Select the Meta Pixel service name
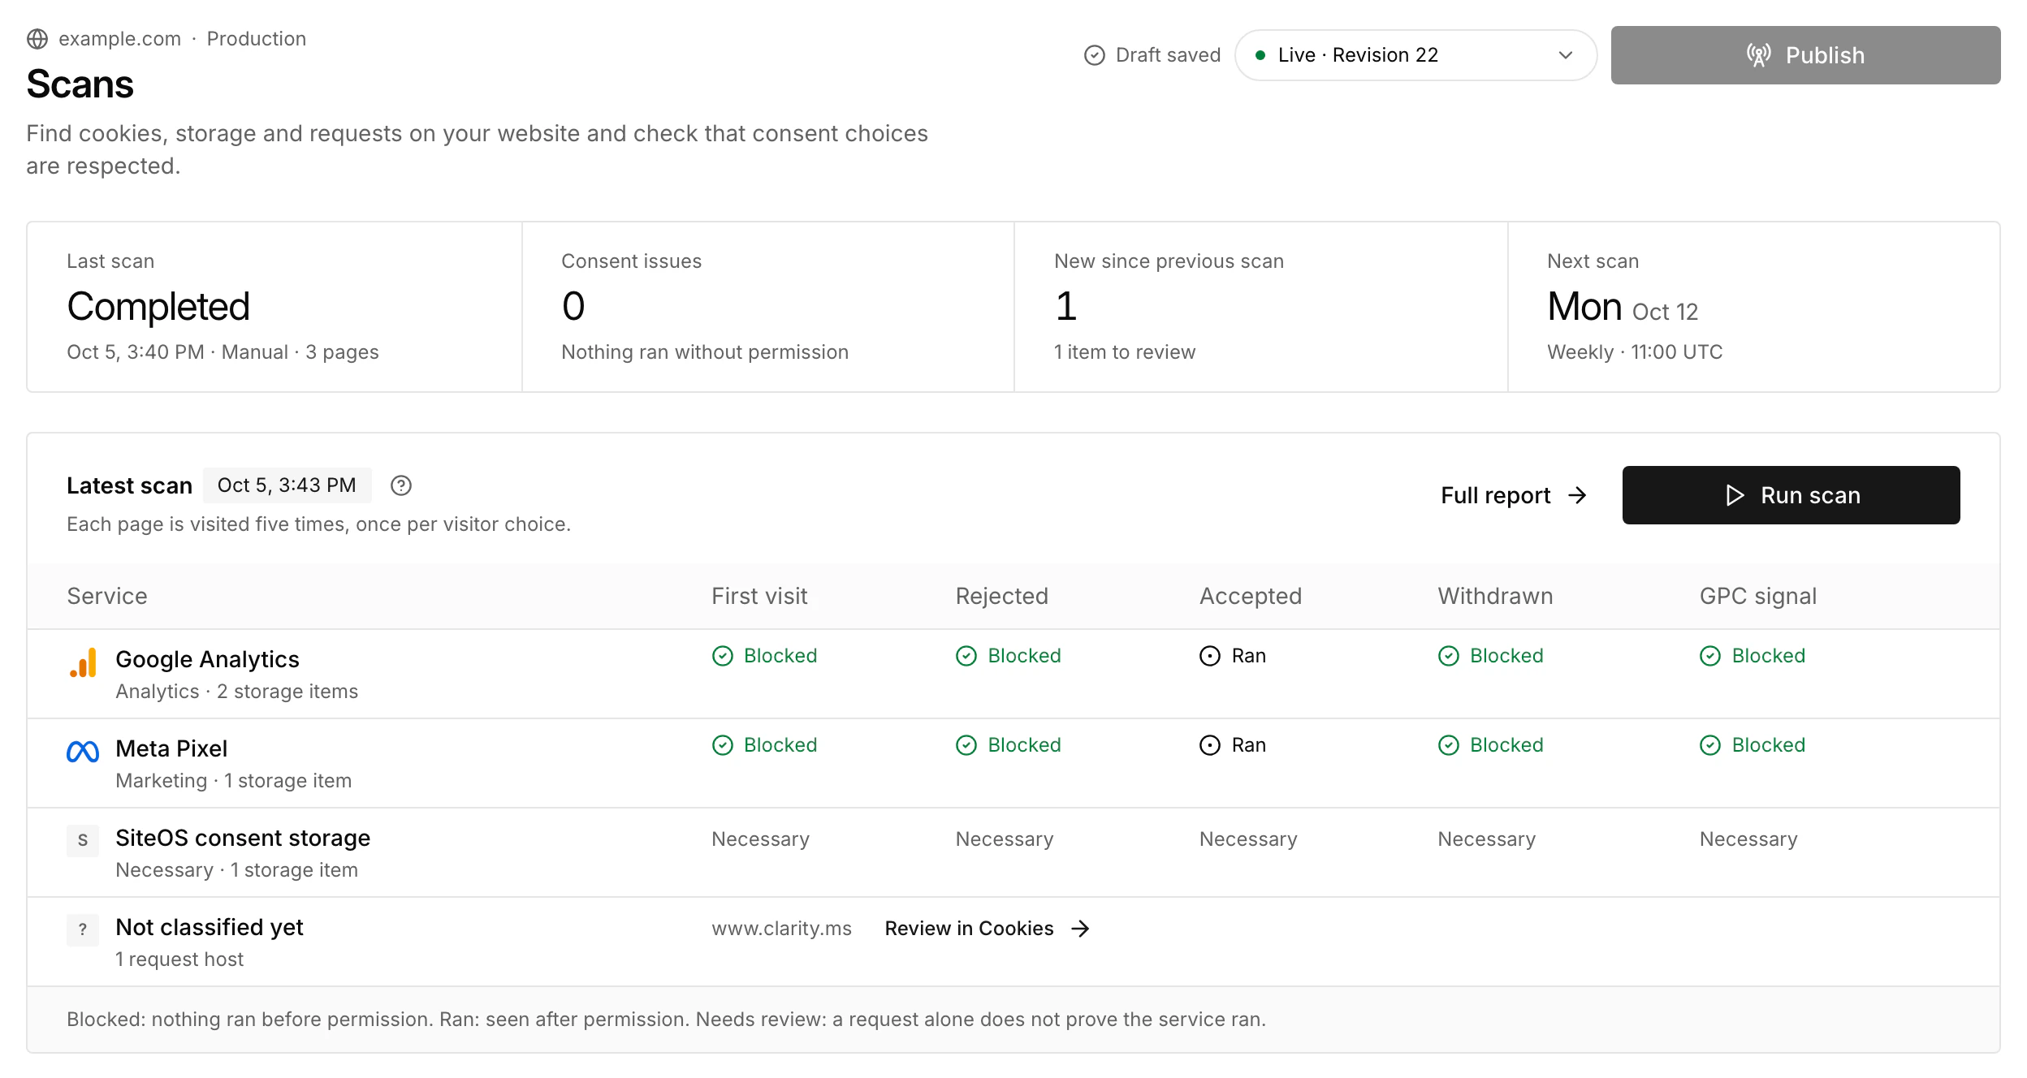This screenshot has height=1078, width=2027. (171, 748)
